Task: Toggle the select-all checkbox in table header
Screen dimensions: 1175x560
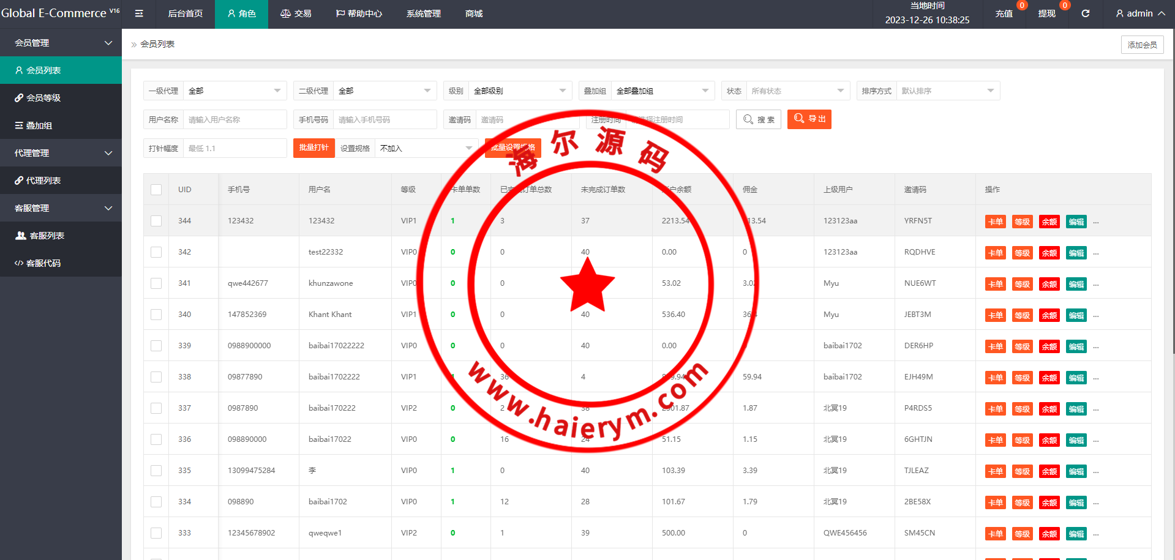Action: pyautogui.click(x=156, y=190)
